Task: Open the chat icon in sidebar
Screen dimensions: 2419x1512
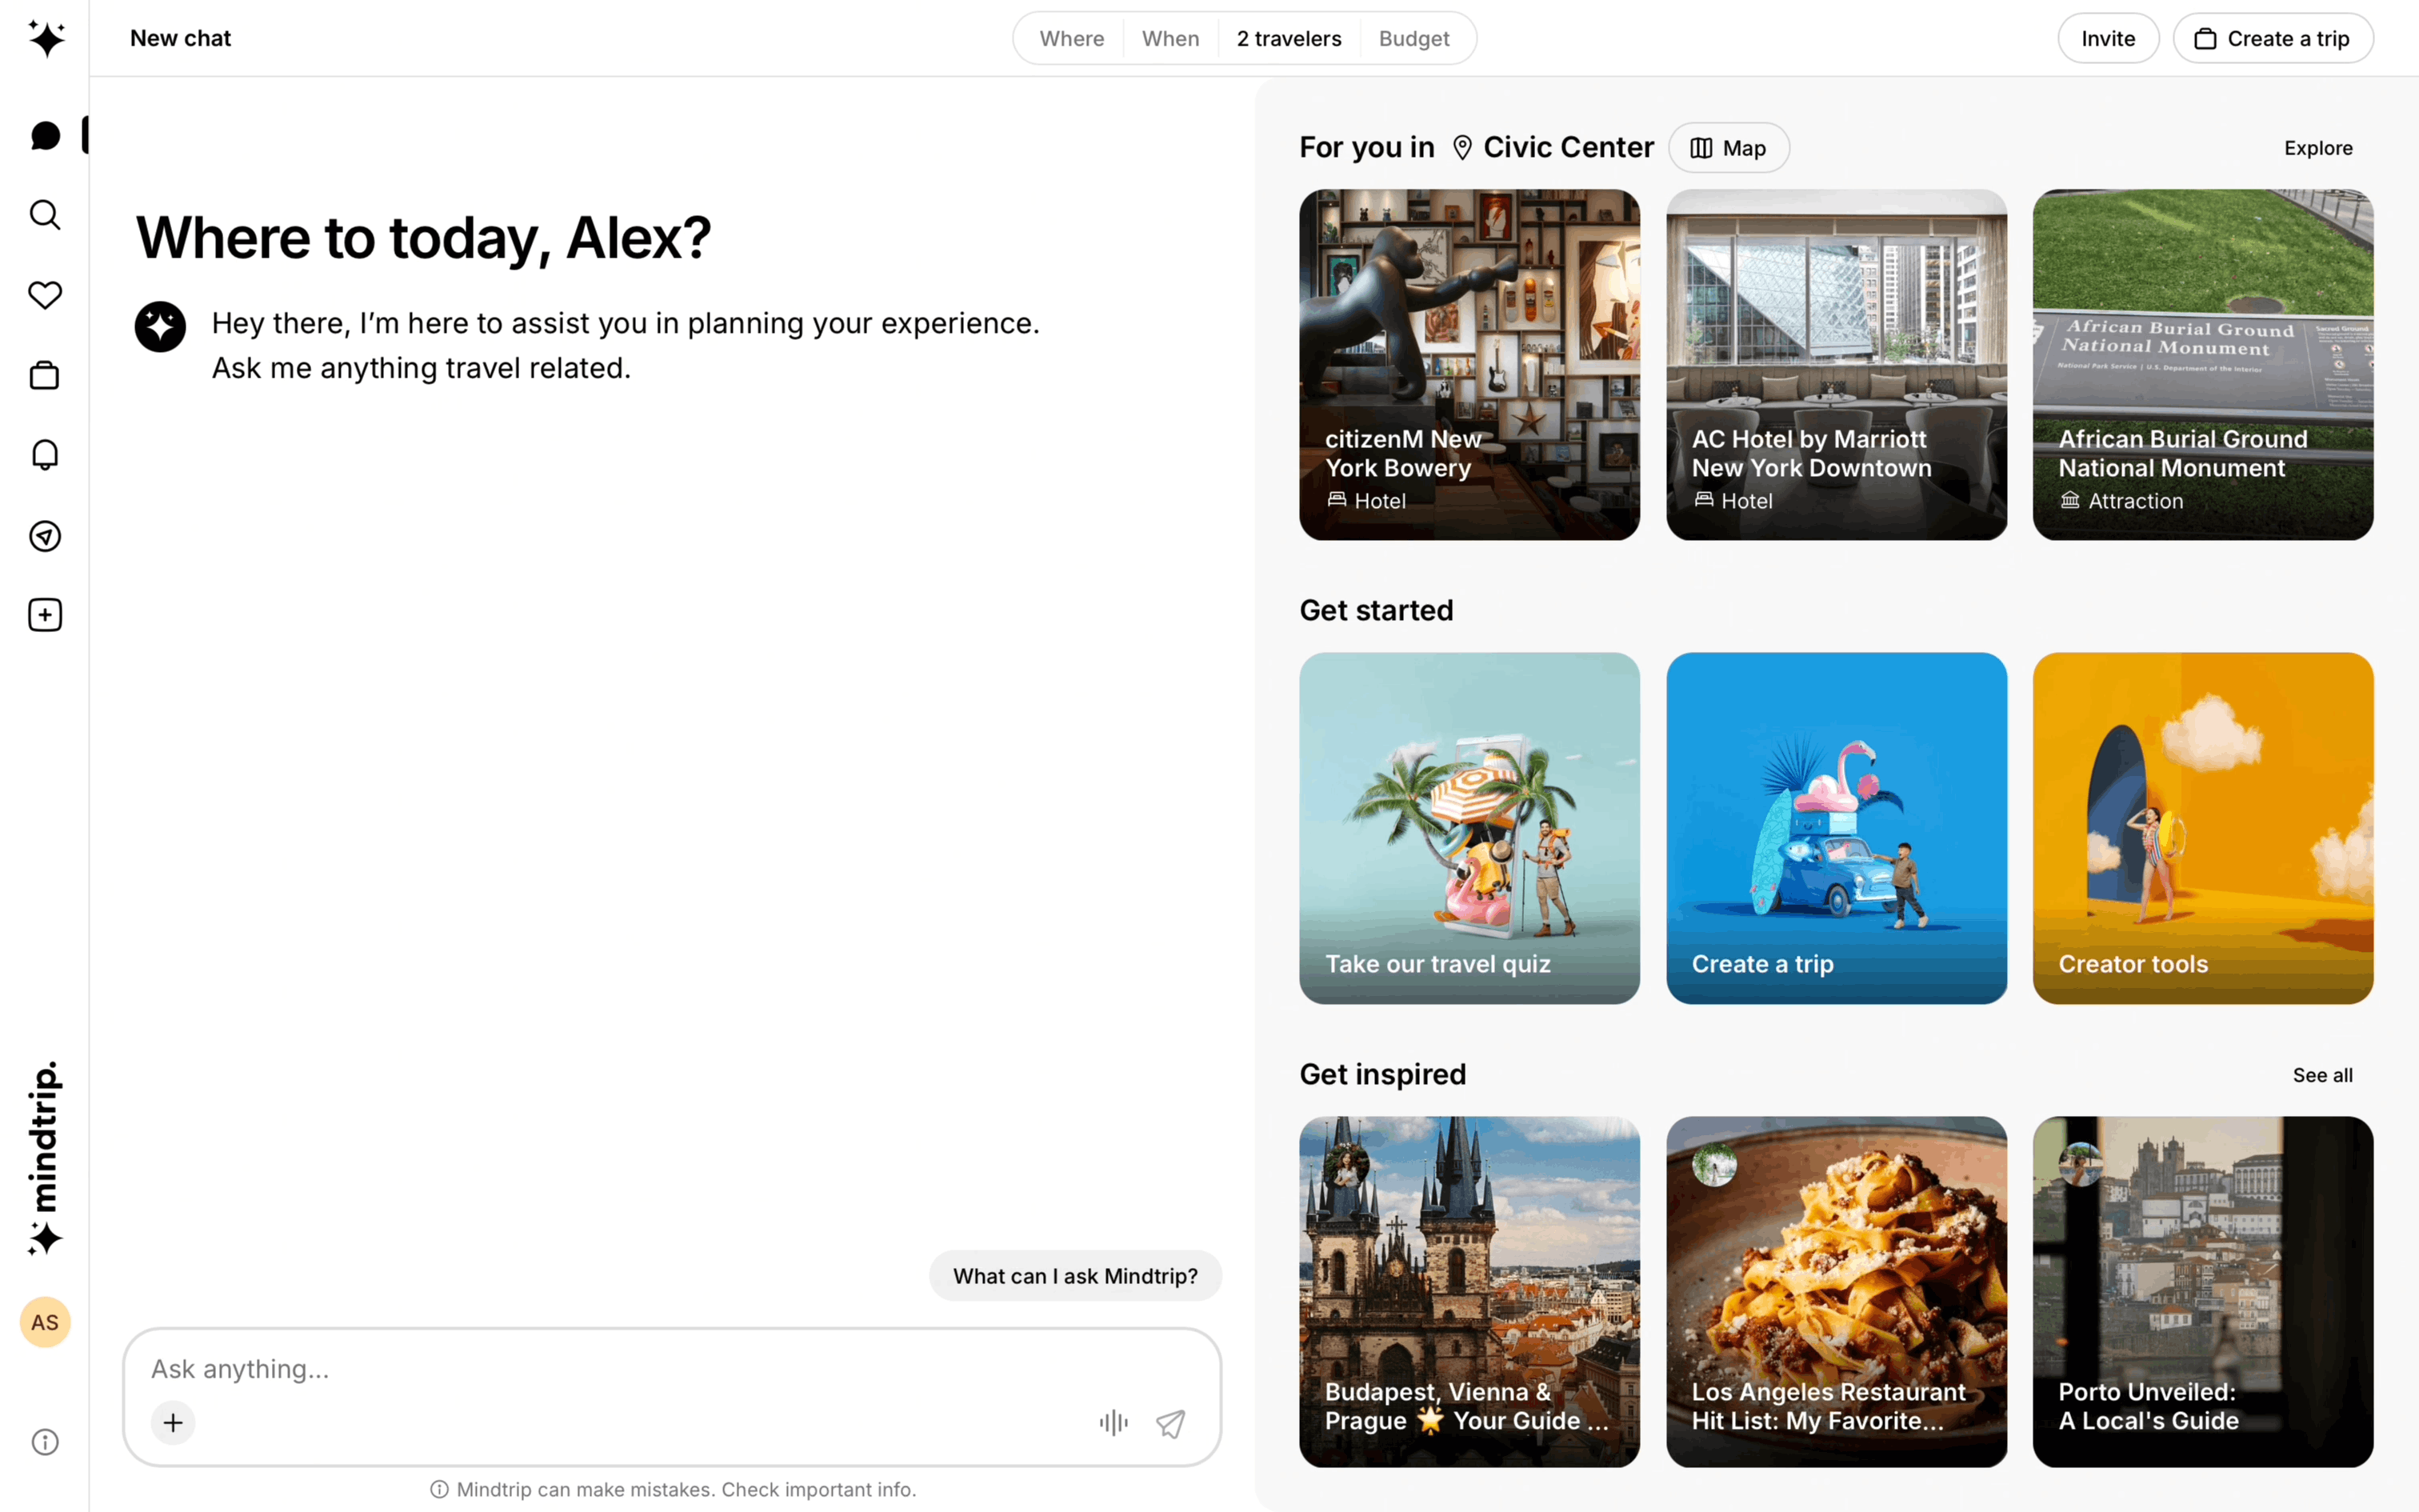Action: click(x=45, y=136)
